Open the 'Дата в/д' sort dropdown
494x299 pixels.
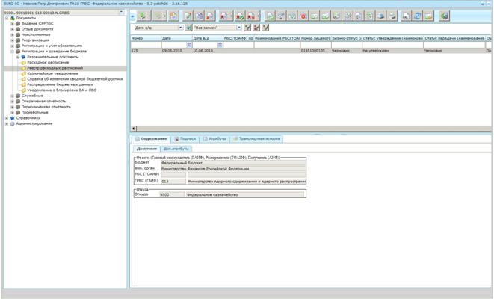(181, 28)
